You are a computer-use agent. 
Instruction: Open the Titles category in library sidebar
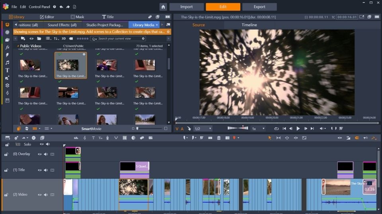pos(7,70)
